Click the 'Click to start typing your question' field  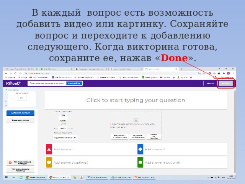point(136,100)
